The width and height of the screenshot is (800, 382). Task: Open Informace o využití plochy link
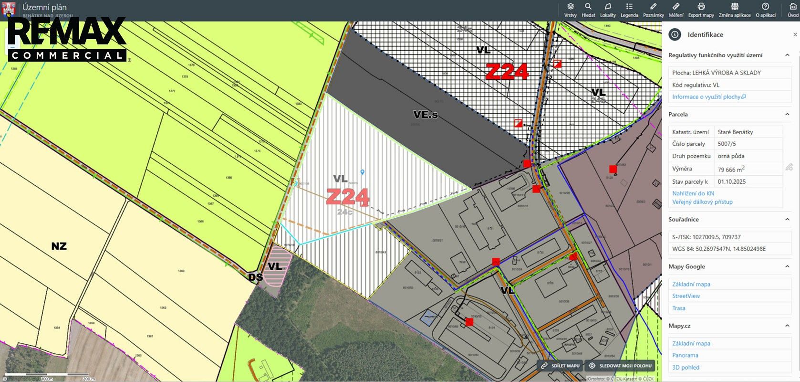(x=708, y=96)
